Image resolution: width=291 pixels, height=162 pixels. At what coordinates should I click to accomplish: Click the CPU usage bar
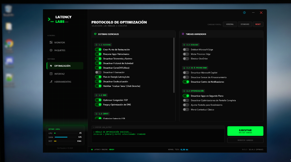66,133
